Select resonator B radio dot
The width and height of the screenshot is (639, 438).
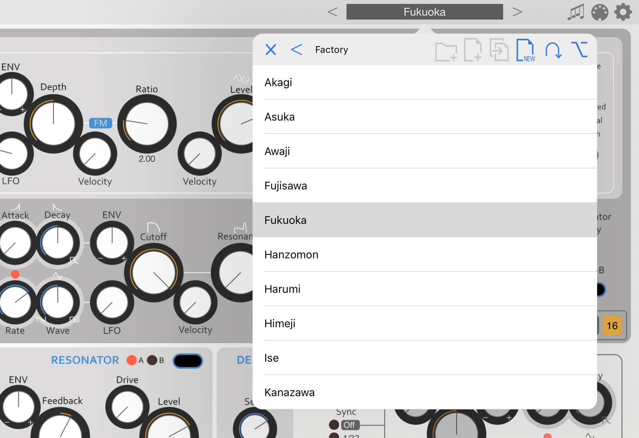point(152,360)
